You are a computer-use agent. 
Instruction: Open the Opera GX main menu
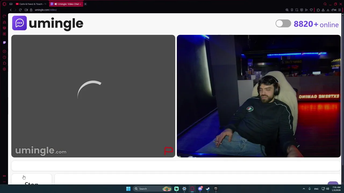pyautogui.click(x=4, y=4)
